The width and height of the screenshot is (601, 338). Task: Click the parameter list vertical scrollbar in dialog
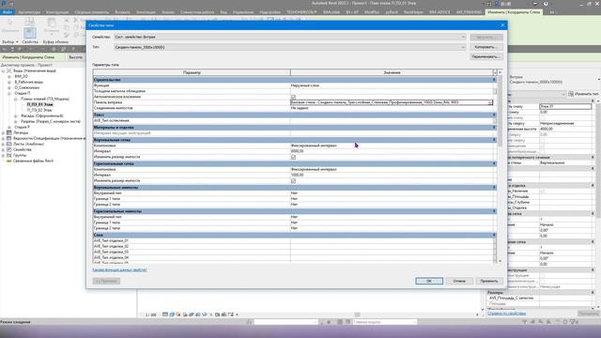(500, 111)
